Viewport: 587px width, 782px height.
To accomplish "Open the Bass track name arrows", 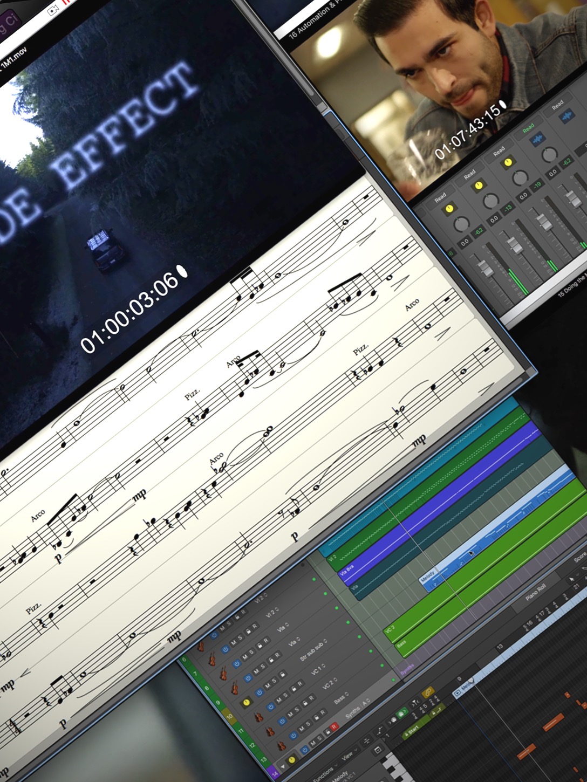I will click(347, 694).
